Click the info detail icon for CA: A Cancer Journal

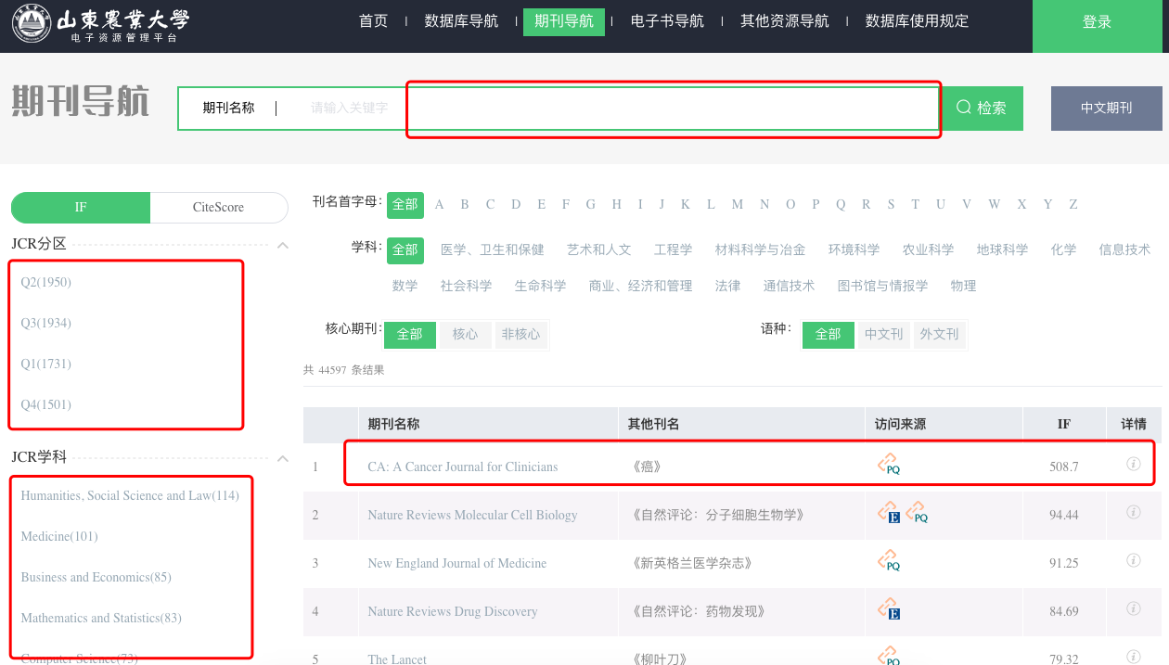1133,464
